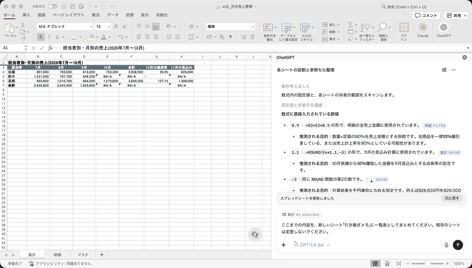Click the Italic formatting button
472x268 pixels.
49,37
